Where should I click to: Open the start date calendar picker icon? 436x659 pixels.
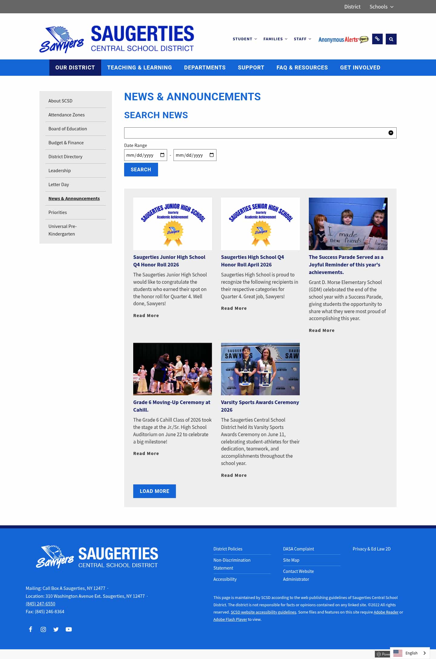(162, 155)
